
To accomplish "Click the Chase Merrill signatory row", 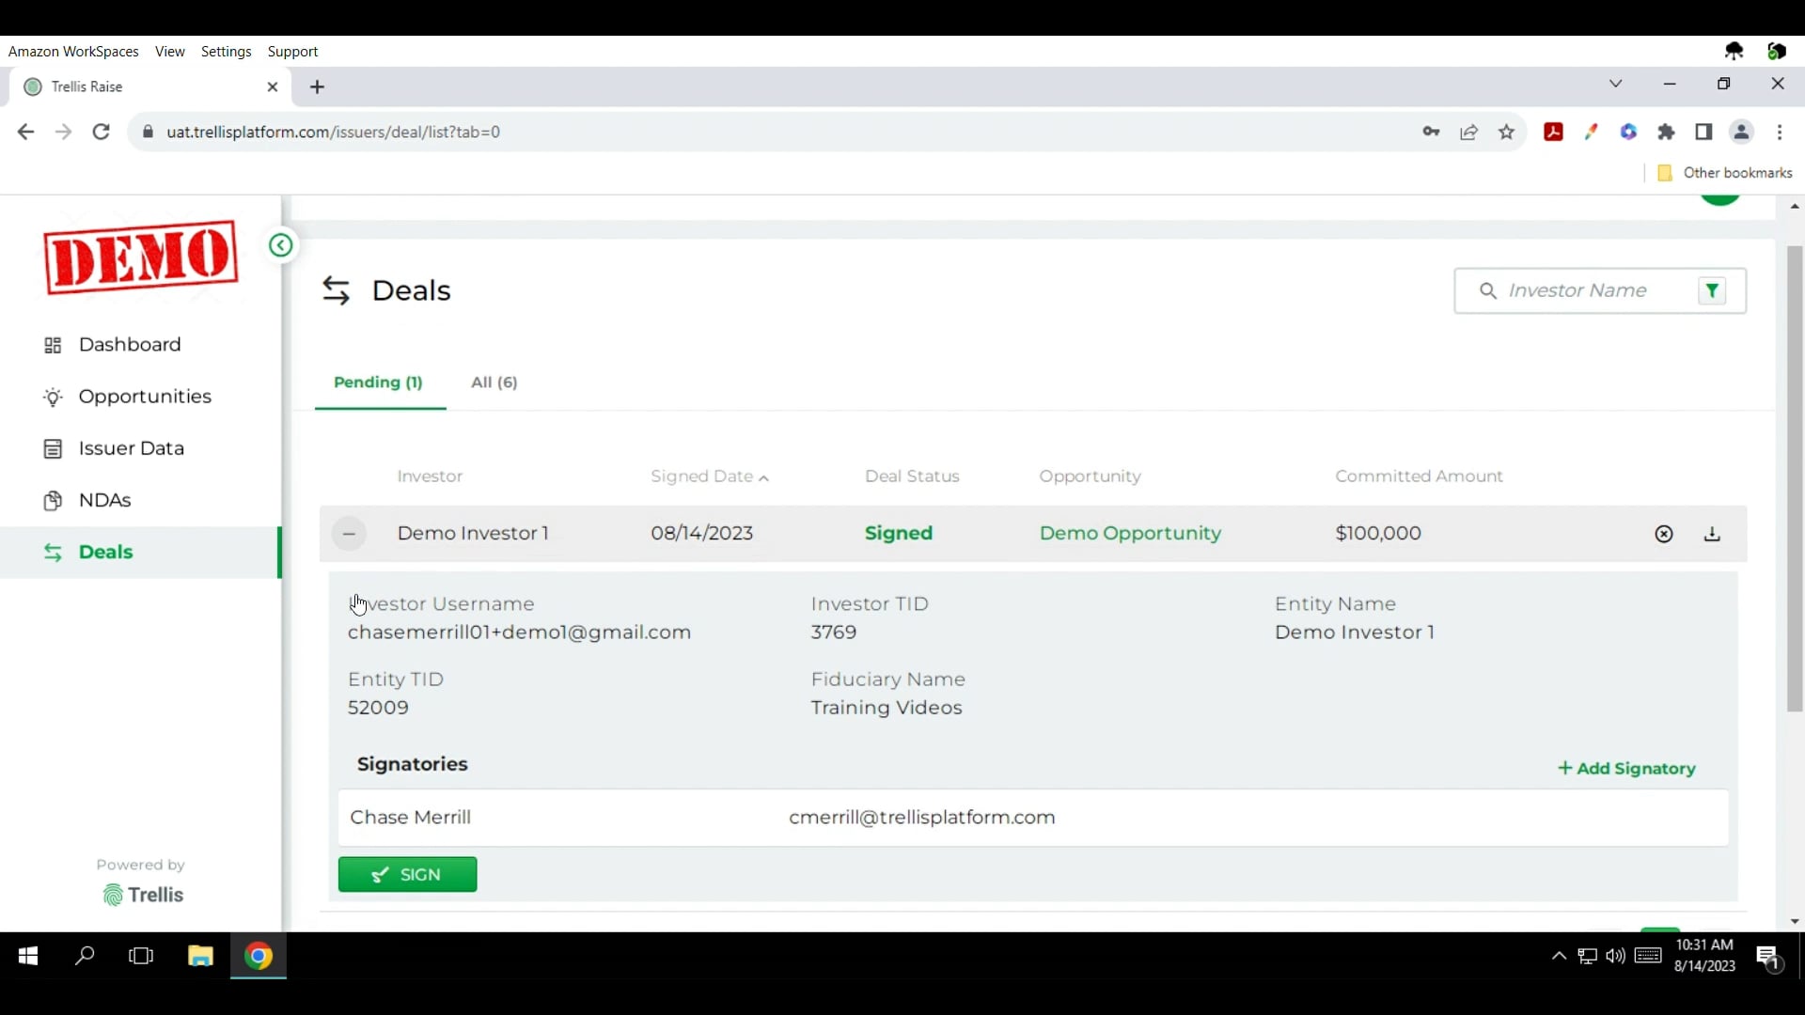I will [1033, 818].
